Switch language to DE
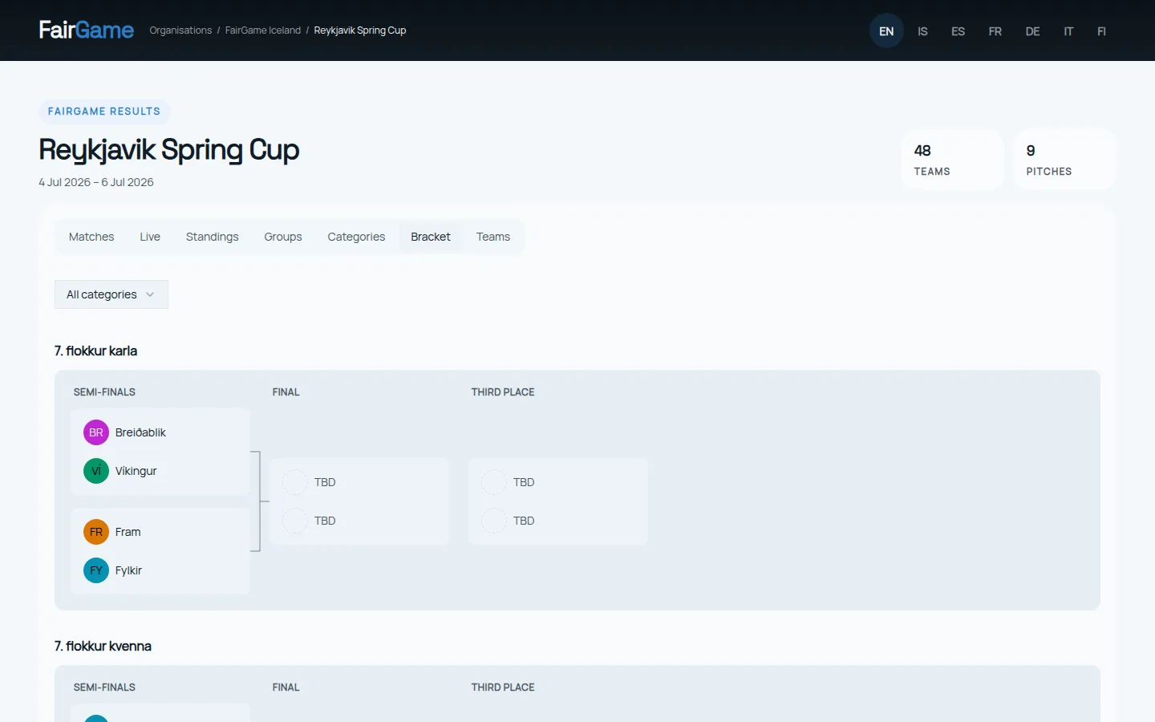 click(1032, 31)
